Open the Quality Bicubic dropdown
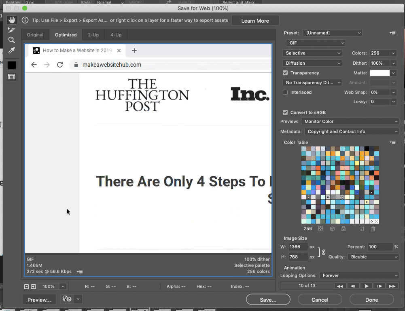405x311 pixels. tap(373, 257)
